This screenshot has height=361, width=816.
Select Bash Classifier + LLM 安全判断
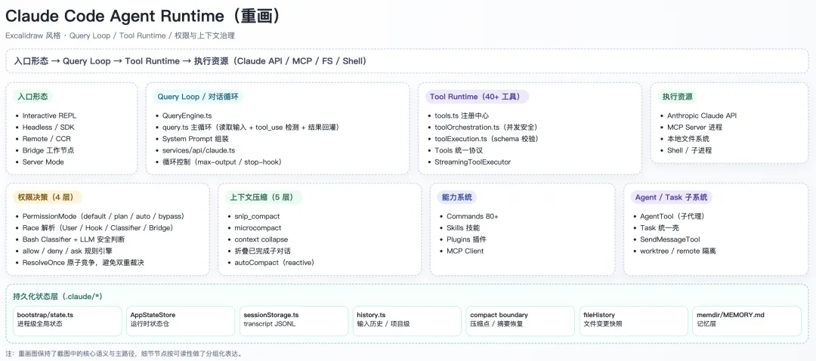pyautogui.click(x=73, y=239)
